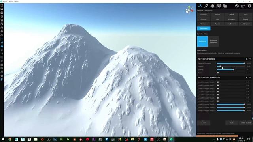This screenshot has width=253, height=142.
Task: Click the image picture icon in left toolbar
Action: [x=2, y=68]
